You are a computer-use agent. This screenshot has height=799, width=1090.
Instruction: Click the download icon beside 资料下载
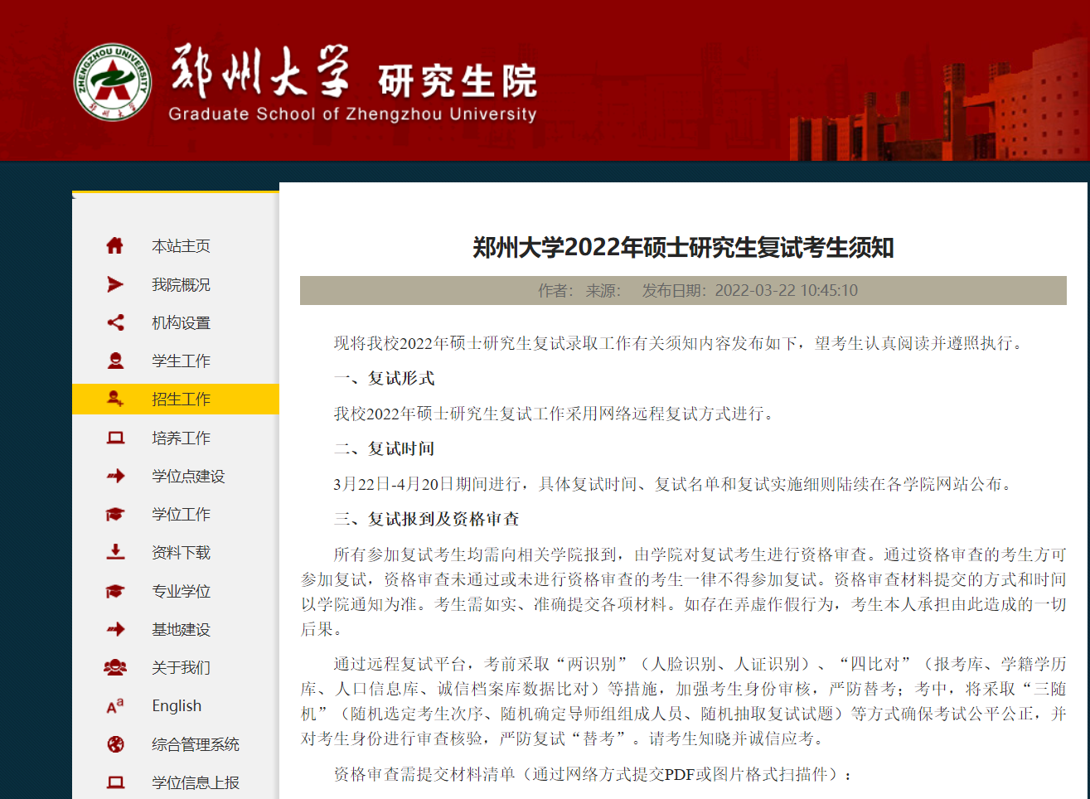[x=115, y=552]
